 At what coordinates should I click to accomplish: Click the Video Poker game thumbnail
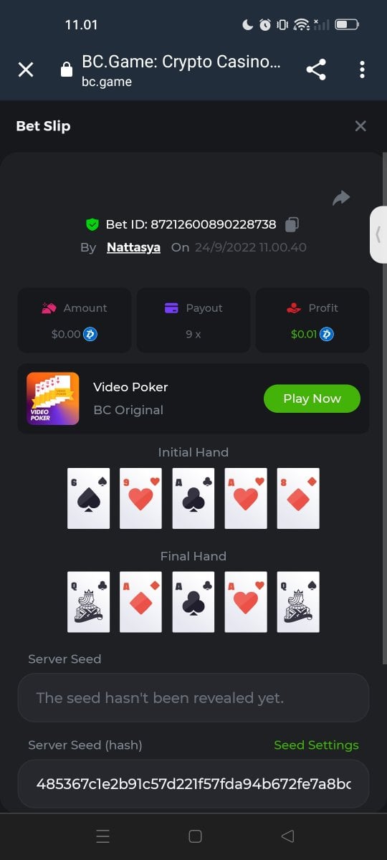pos(53,398)
